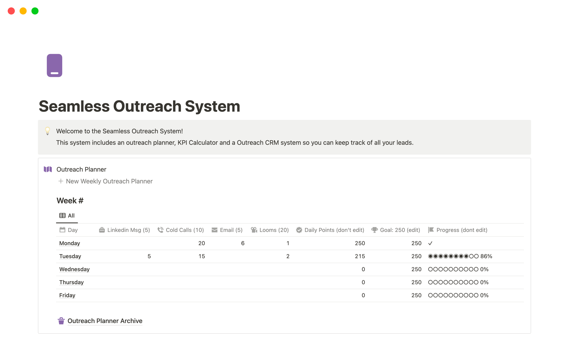Click the flag icon in Progress header
The height and width of the screenshot is (355, 569).
coord(431,230)
